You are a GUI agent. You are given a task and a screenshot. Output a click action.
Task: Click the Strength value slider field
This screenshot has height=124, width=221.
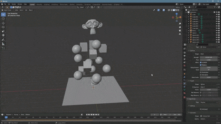[209, 58]
